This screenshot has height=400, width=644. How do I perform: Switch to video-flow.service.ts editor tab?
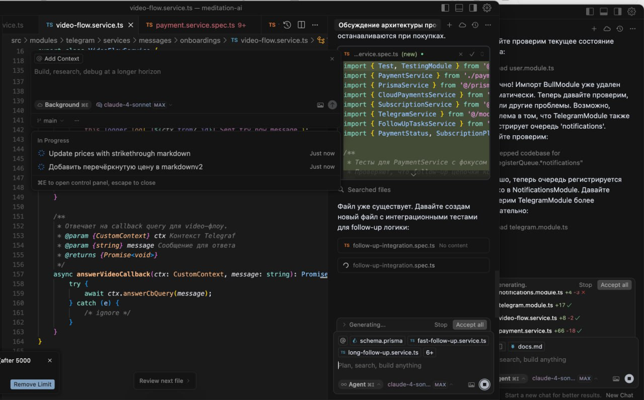(x=89, y=25)
